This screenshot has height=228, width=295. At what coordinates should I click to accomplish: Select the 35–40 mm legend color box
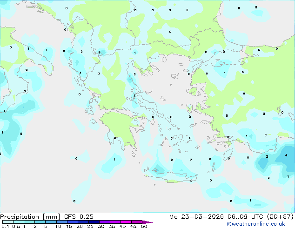coord(115,222)
